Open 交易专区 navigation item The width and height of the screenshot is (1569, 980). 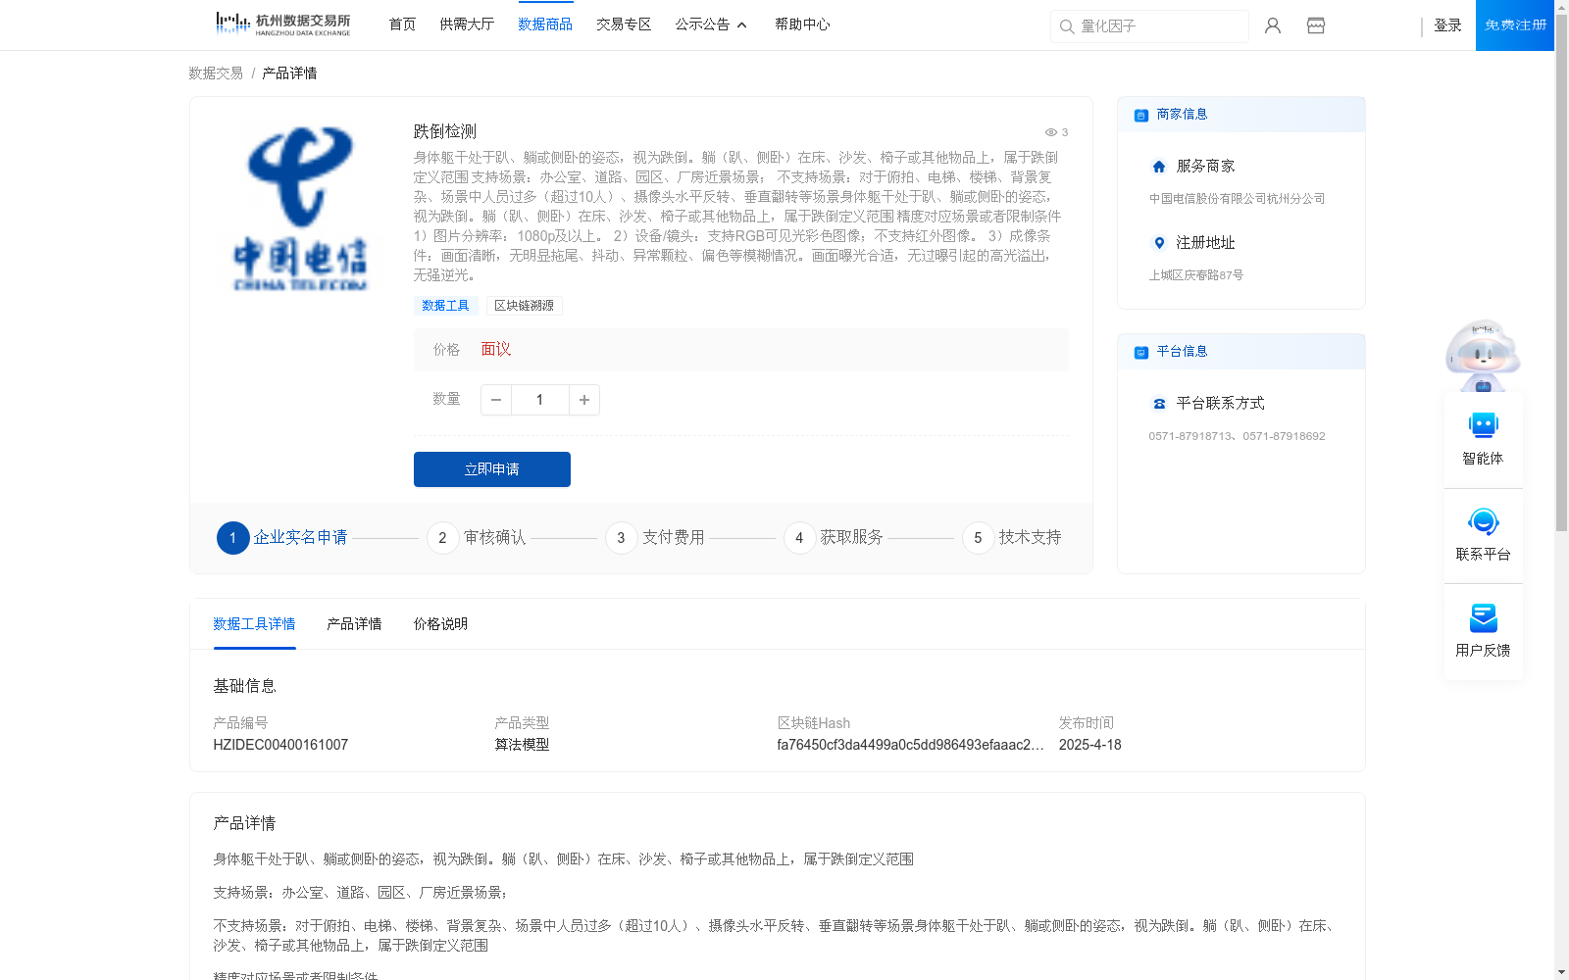624,24
